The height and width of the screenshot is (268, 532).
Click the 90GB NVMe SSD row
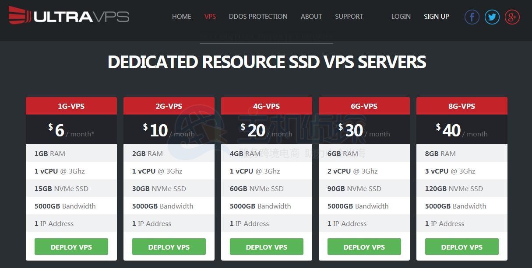[x=364, y=188]
